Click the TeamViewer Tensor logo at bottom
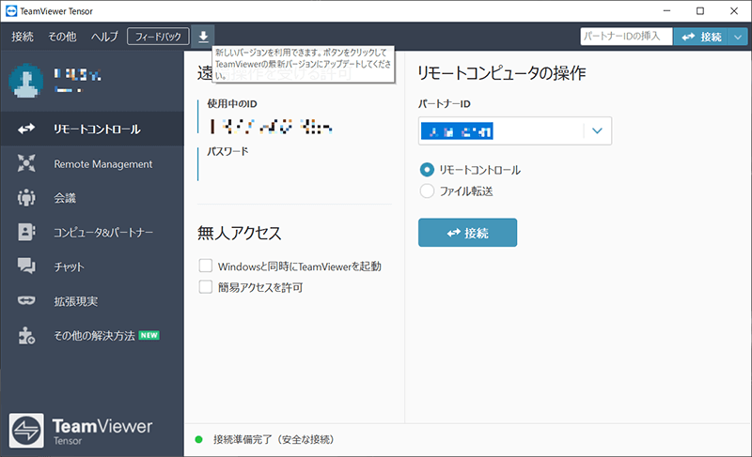 (x=81, y=431)
